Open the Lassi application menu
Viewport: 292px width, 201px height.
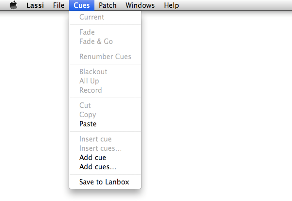35,5
